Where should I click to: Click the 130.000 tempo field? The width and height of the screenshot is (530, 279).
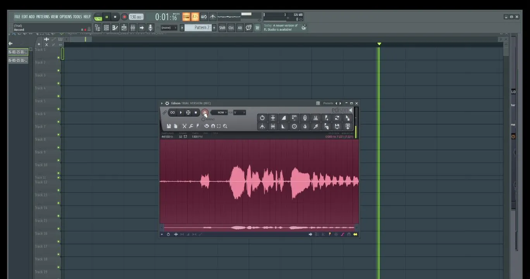point(136,17)
